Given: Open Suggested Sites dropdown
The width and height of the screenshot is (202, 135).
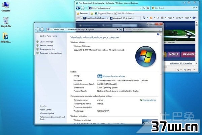Looking at the screenshot, I should click(104, 13).
